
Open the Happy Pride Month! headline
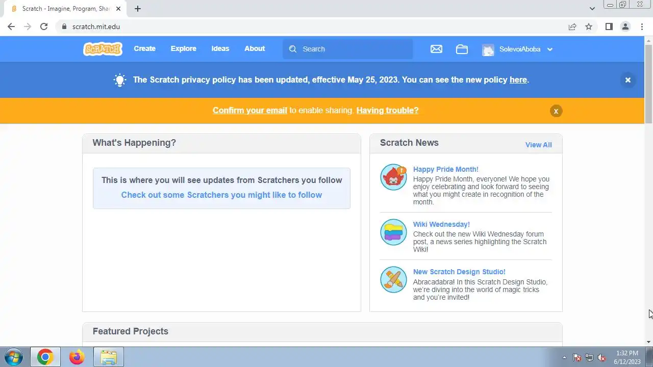(446, 169)
